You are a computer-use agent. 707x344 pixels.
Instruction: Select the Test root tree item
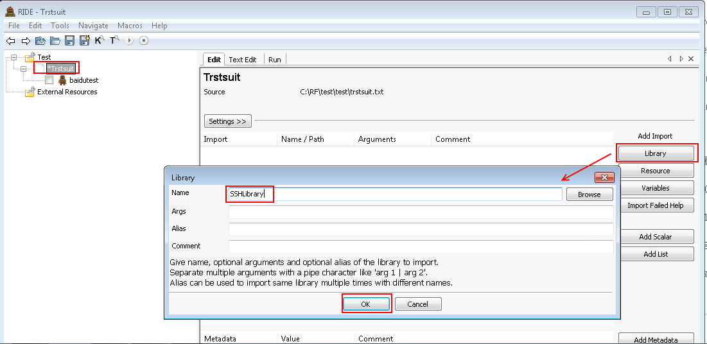(44, 57)
